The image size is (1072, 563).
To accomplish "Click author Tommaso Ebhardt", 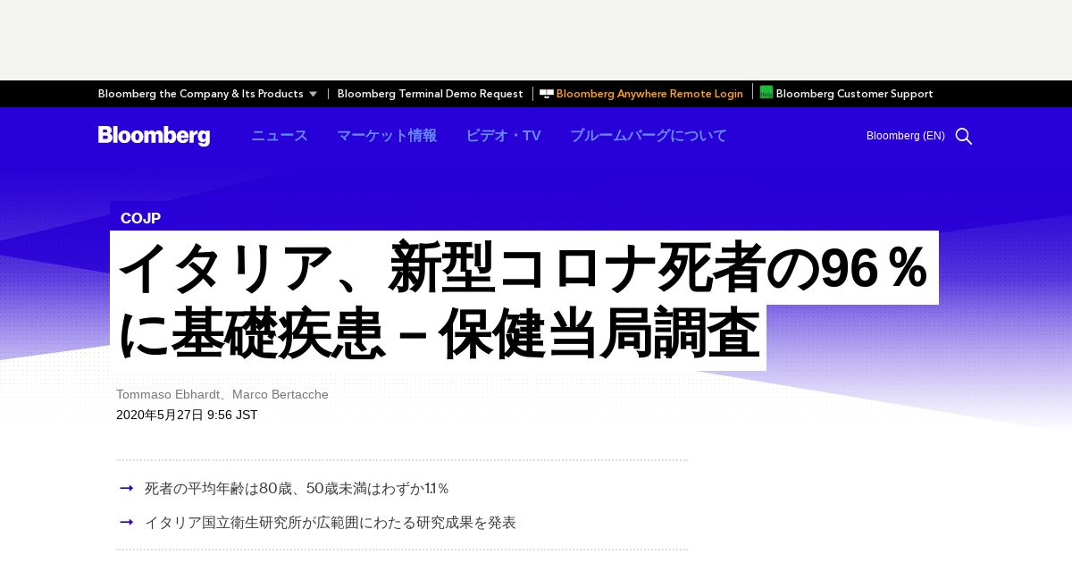I will (x=169, y=394).
